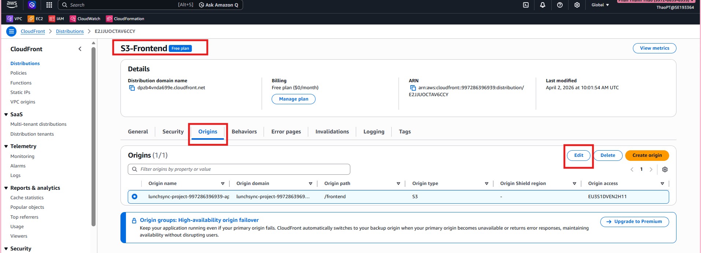The height and width of the screenshot is (253, 701).
Task: Sort by Origin path column
Action: coord(398,184)
